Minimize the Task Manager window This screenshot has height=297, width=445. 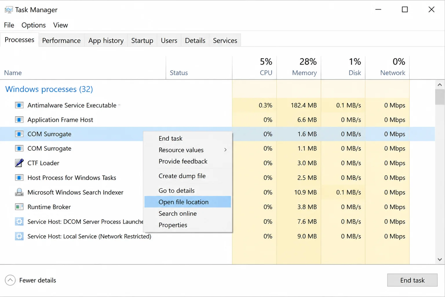[378, 10]
